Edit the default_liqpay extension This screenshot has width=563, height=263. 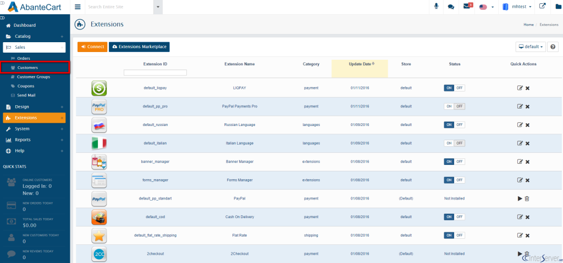point(520,88)
